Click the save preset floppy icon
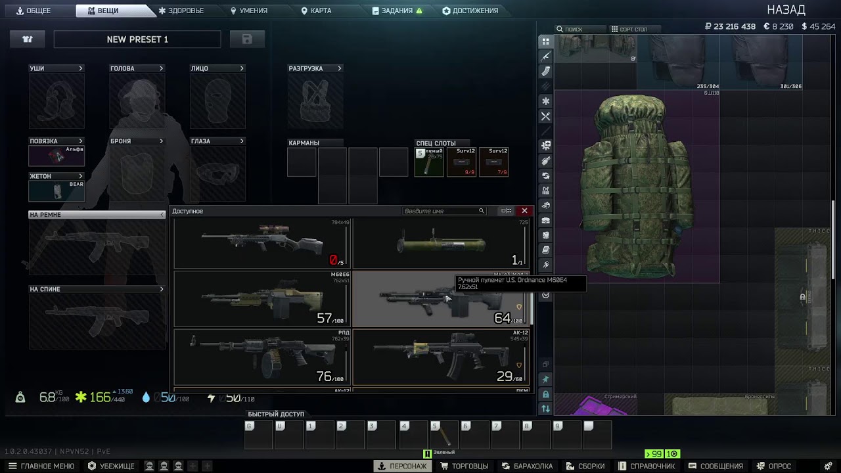 tap(247, 39)
